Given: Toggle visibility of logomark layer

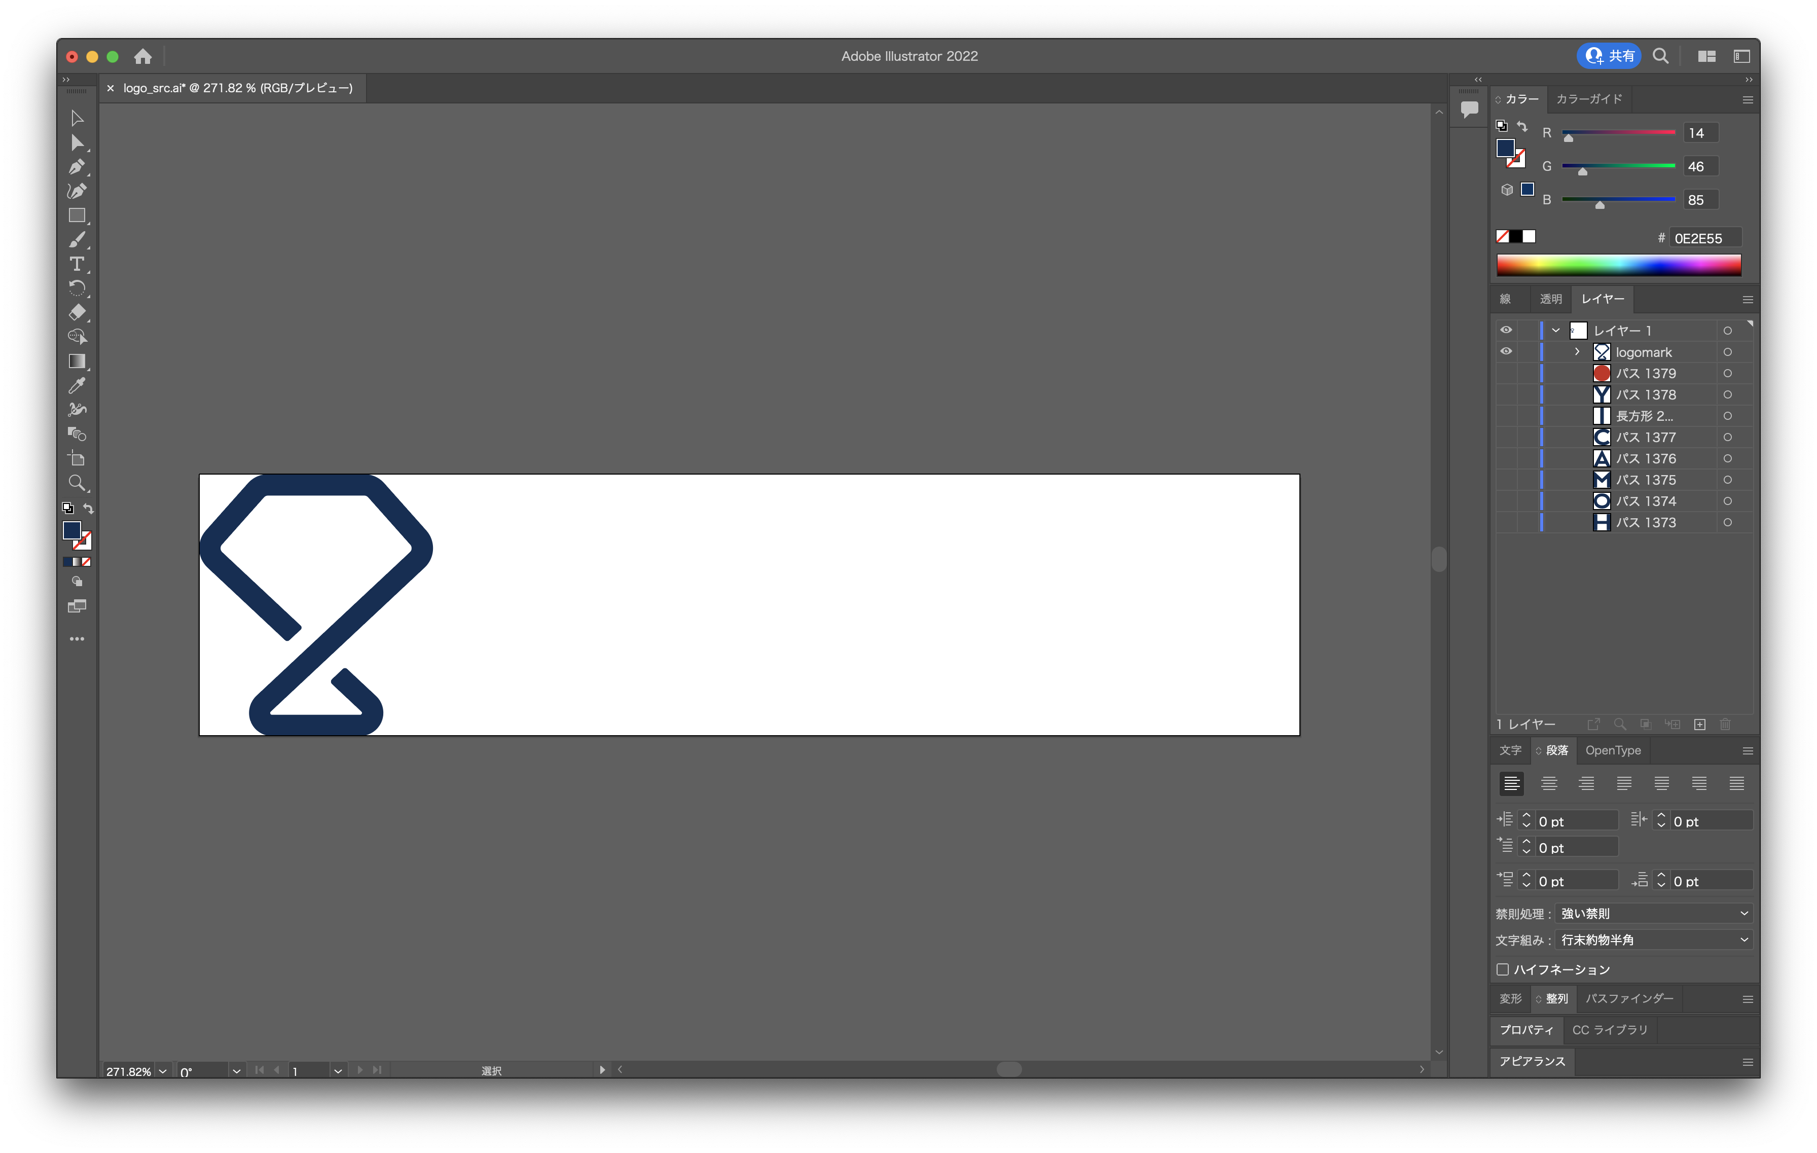Looking at the screenshot, I should tap(1505, 351).
